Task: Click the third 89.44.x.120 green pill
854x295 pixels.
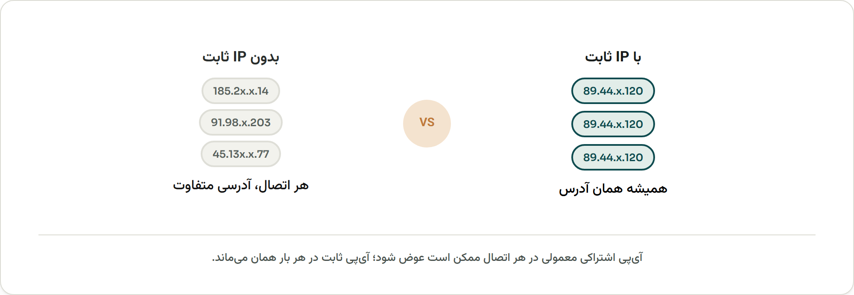Action: (613, 157)
